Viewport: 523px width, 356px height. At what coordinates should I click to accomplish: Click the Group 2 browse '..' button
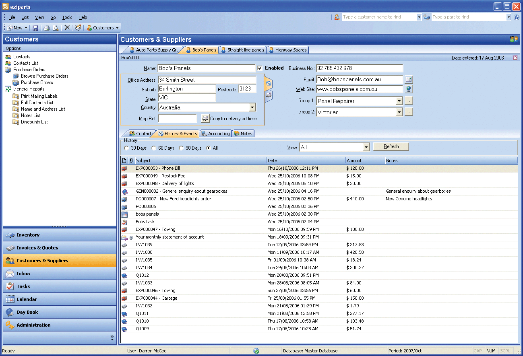coord(409,112)
